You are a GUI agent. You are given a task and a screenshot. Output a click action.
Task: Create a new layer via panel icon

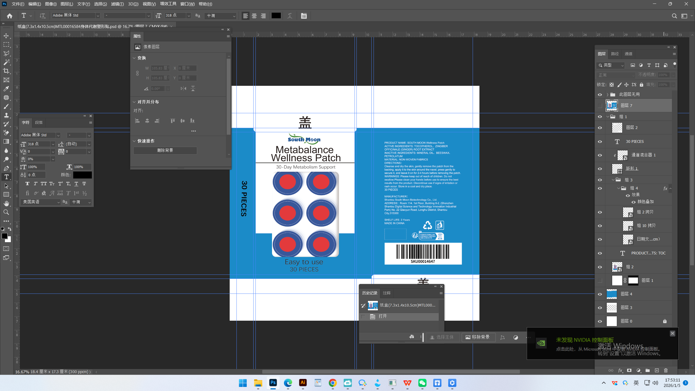click(x=657, y=370)
